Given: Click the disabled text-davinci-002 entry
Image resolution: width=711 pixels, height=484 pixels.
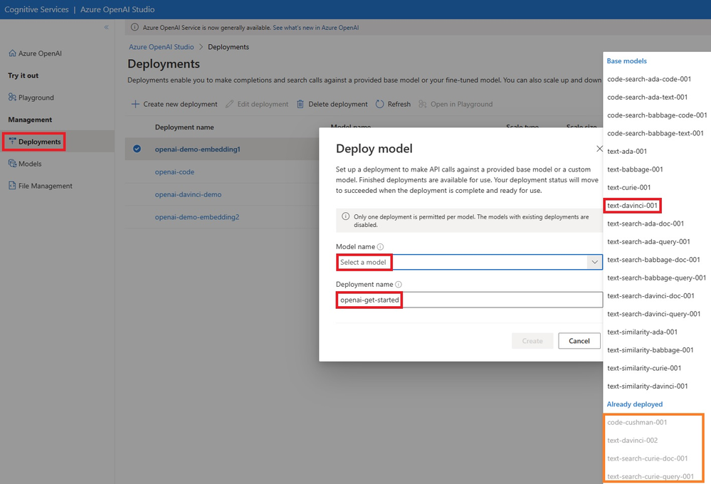Looking at the screenshot, I should (632, 441).
